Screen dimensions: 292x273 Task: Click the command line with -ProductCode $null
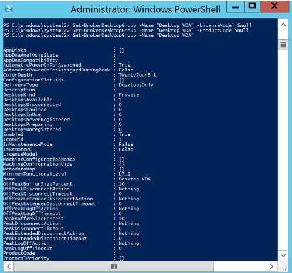coord(126,30)
